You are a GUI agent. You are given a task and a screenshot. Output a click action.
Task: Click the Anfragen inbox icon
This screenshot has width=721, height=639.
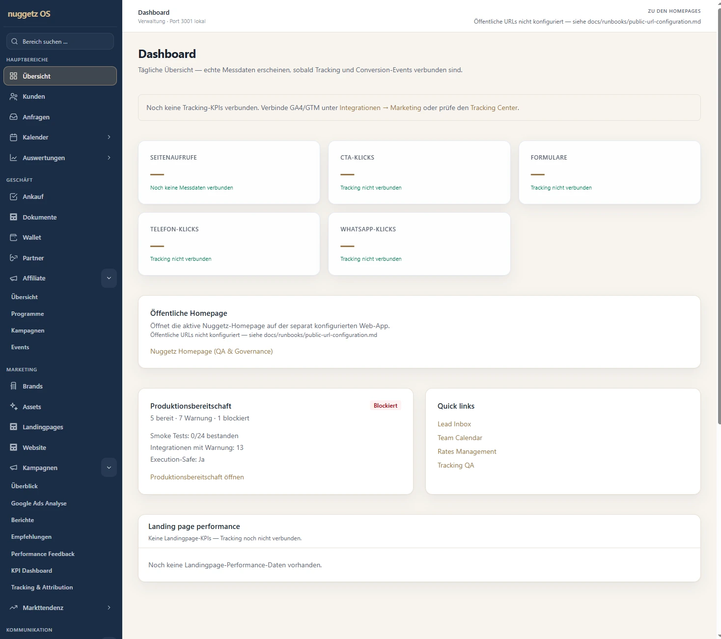(14, 117)
